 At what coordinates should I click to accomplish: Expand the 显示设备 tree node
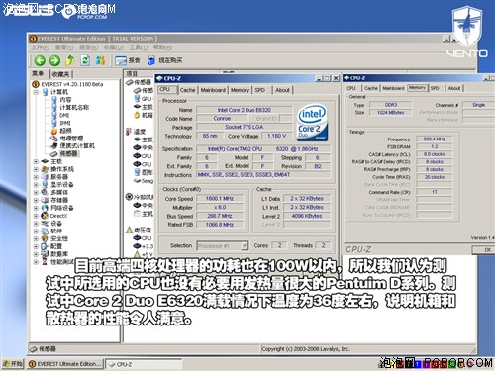point(36,185)
